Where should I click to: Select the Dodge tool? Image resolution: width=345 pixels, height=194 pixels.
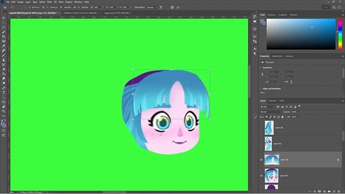(x=4, y=83)
